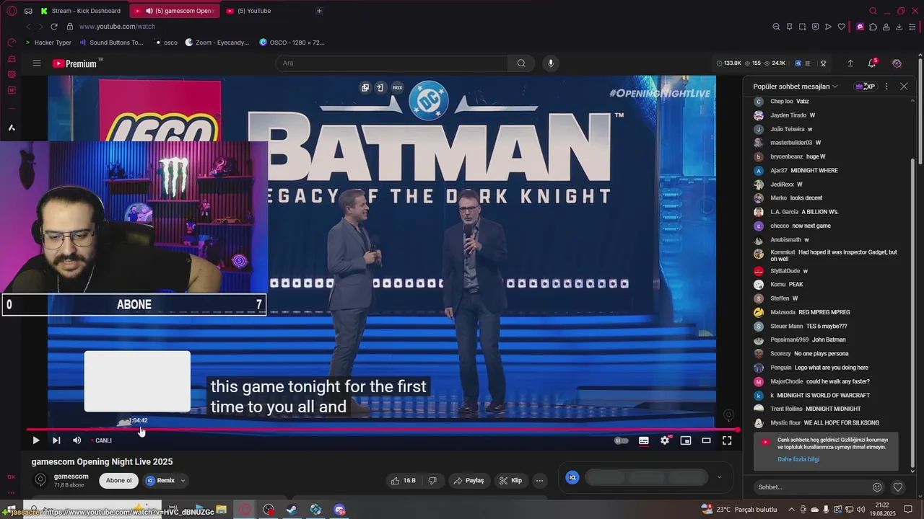Take a snapshot with browser tool
This screenshot has width=924, height=519.
pyautogui.click(x=802, y=27)
